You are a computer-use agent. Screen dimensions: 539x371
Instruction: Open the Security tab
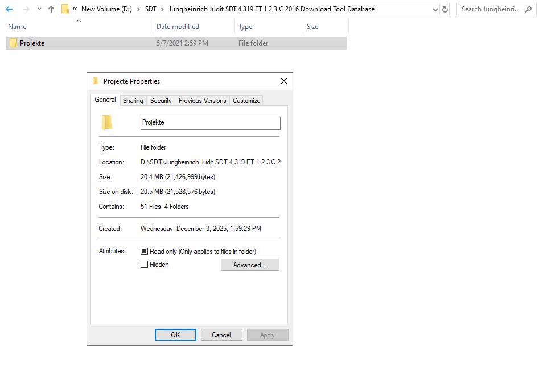(x=161, y=101)
